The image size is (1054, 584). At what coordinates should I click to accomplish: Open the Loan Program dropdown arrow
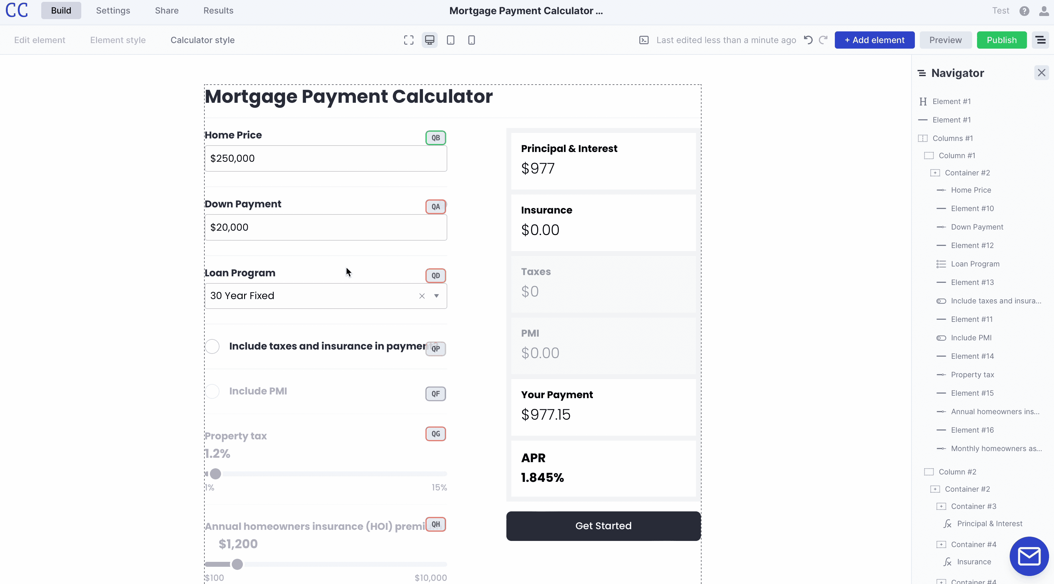tap(436, 296)
